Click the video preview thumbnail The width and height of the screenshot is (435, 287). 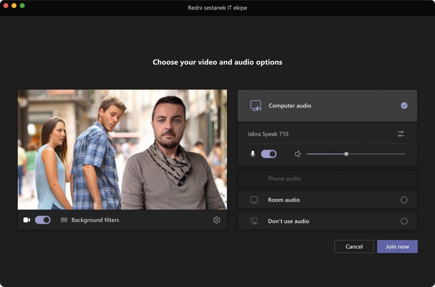[122, 149]
